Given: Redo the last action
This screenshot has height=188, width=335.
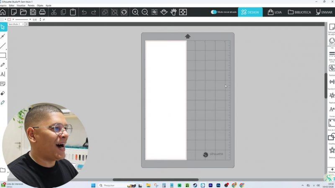Looking at the screenshot, I should coord(93,12).
